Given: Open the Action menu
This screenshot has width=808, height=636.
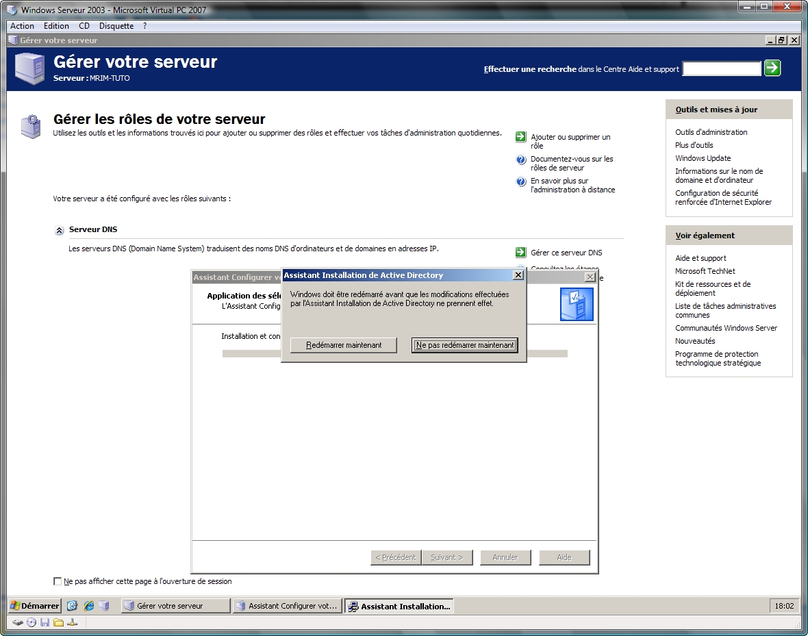Looking at the screenshot, I should [22, 26].
